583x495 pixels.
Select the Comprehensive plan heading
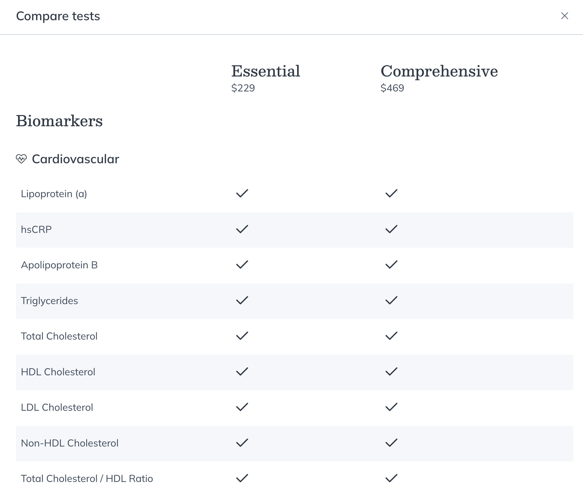(439, 72)
